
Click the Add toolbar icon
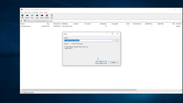pyautogui.click(x=22, y=16)
